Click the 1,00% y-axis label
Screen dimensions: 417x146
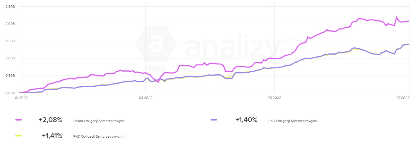(x=11, y=58)
